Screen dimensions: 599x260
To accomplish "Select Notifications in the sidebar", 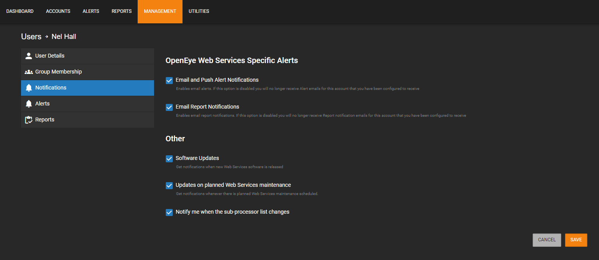I will coord(87,88).
